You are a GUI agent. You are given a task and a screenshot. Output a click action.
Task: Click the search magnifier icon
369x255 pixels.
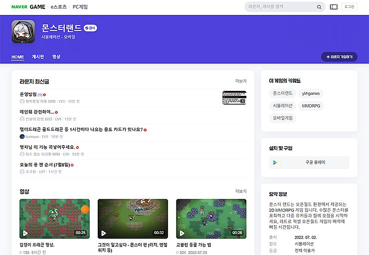(x=319, y=7)
